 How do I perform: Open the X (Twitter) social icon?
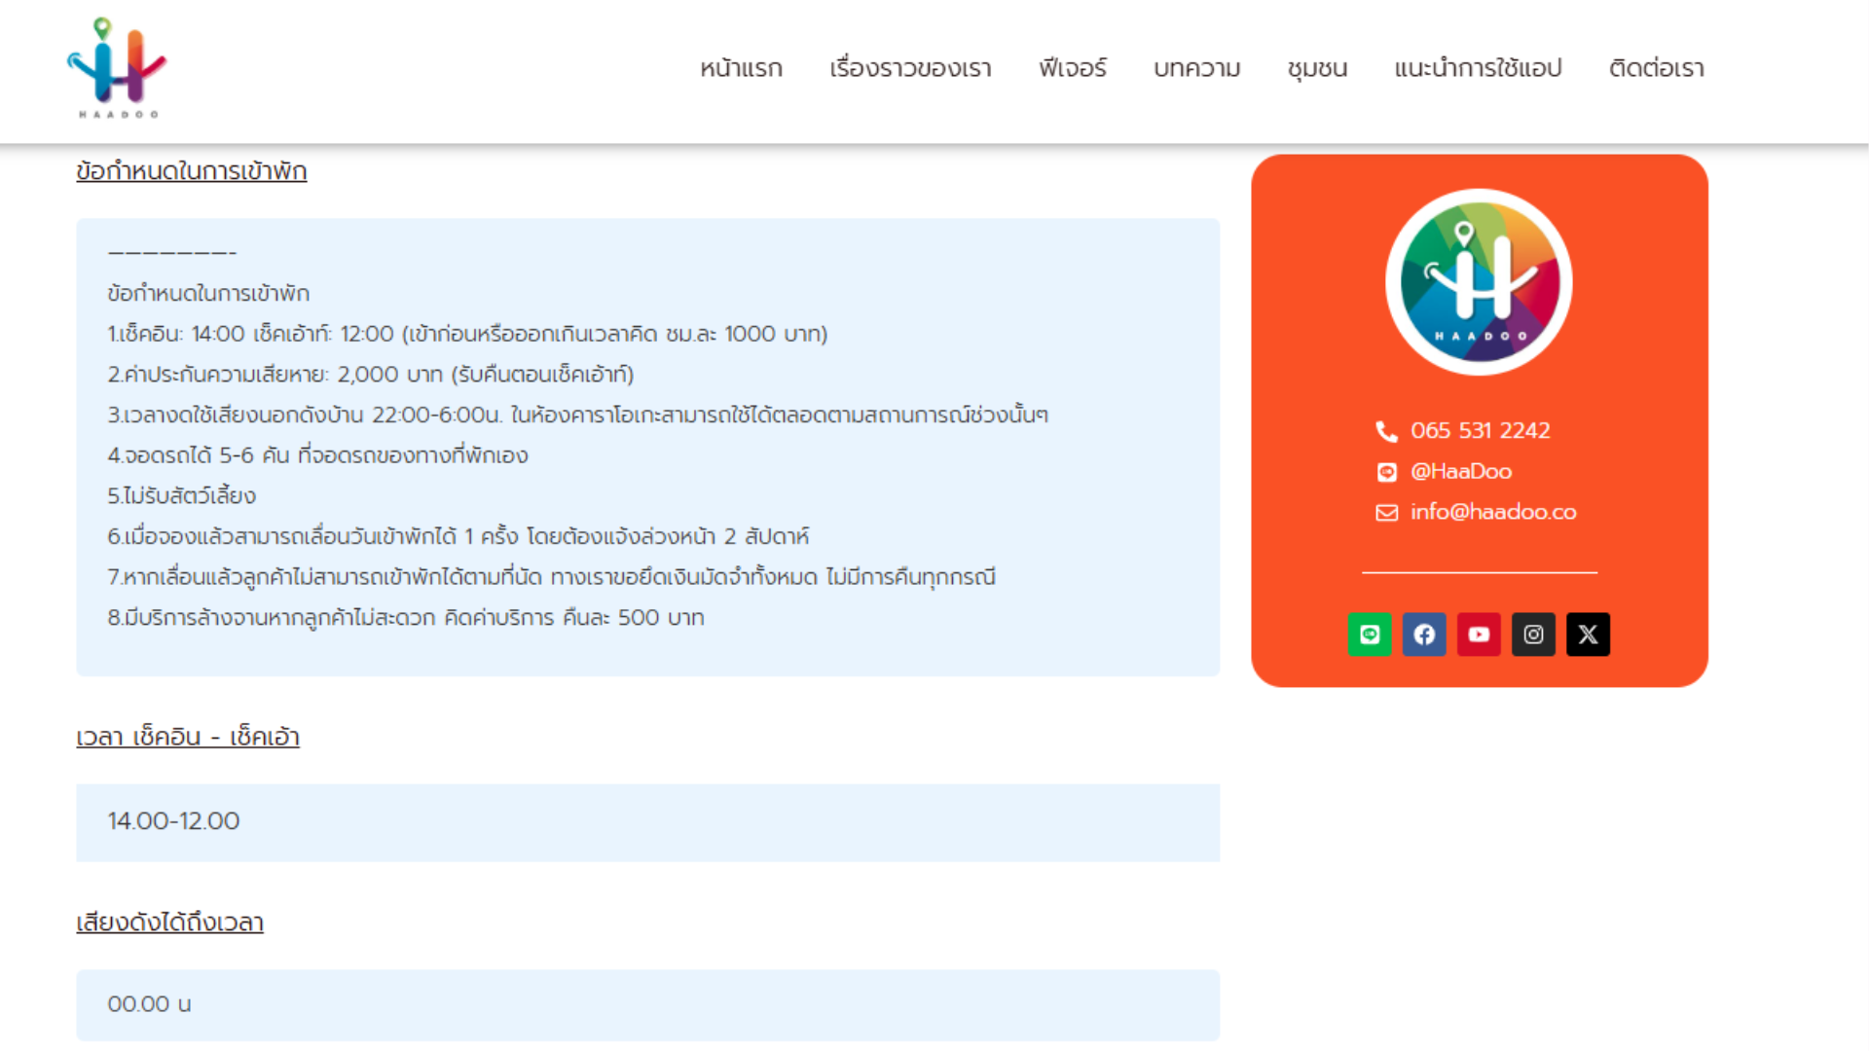[x=1588, y=634]
